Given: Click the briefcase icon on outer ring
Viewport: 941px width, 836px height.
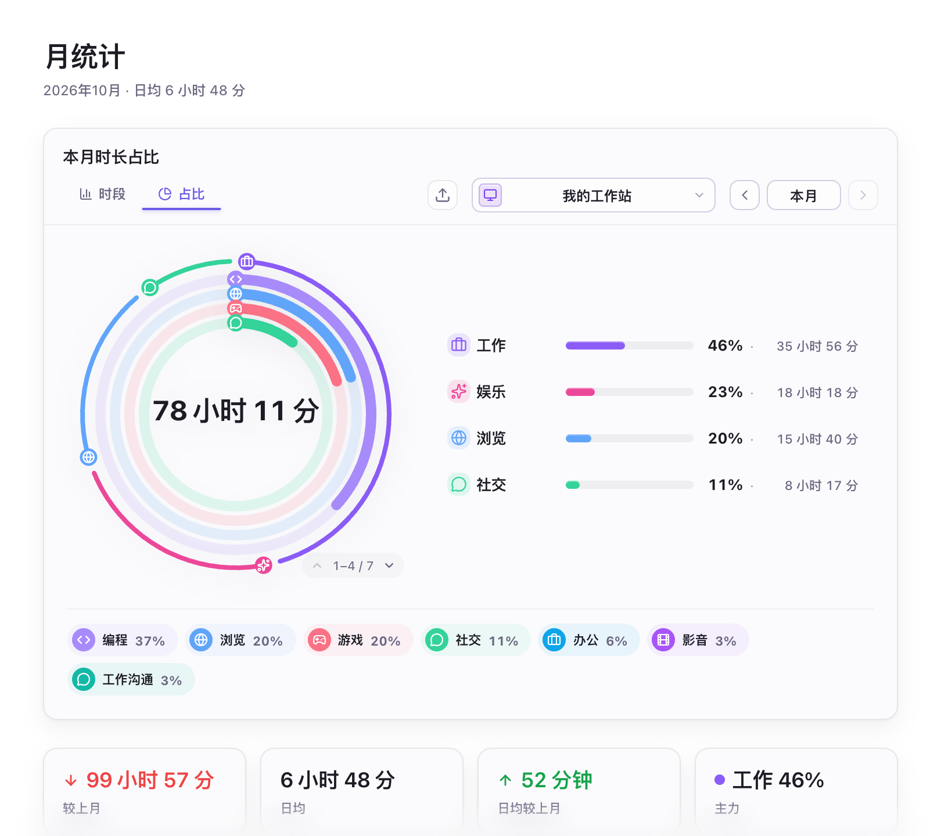Looking at the screenshot, I should [x=247, y=262].
